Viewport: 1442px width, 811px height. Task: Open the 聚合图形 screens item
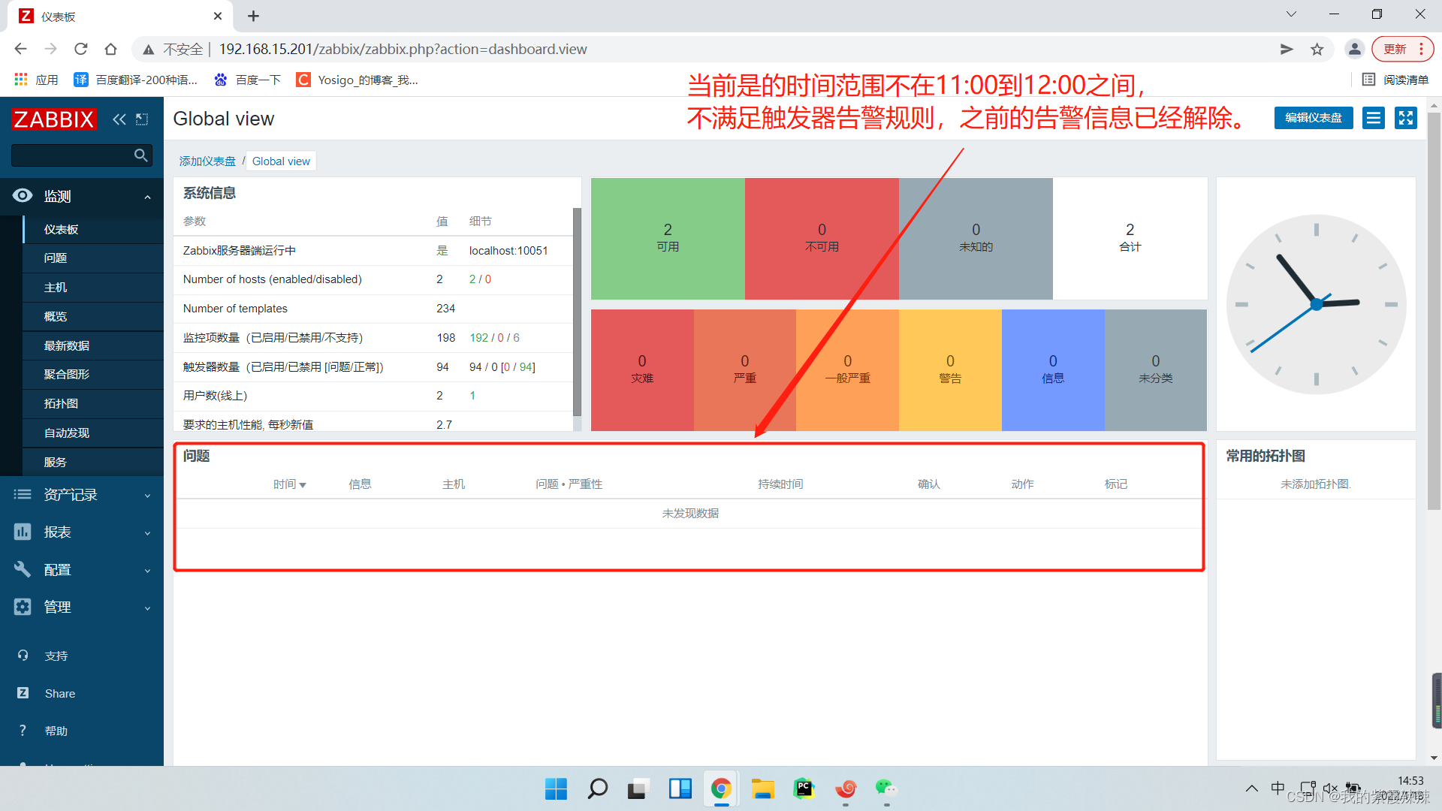pos(93,375)
